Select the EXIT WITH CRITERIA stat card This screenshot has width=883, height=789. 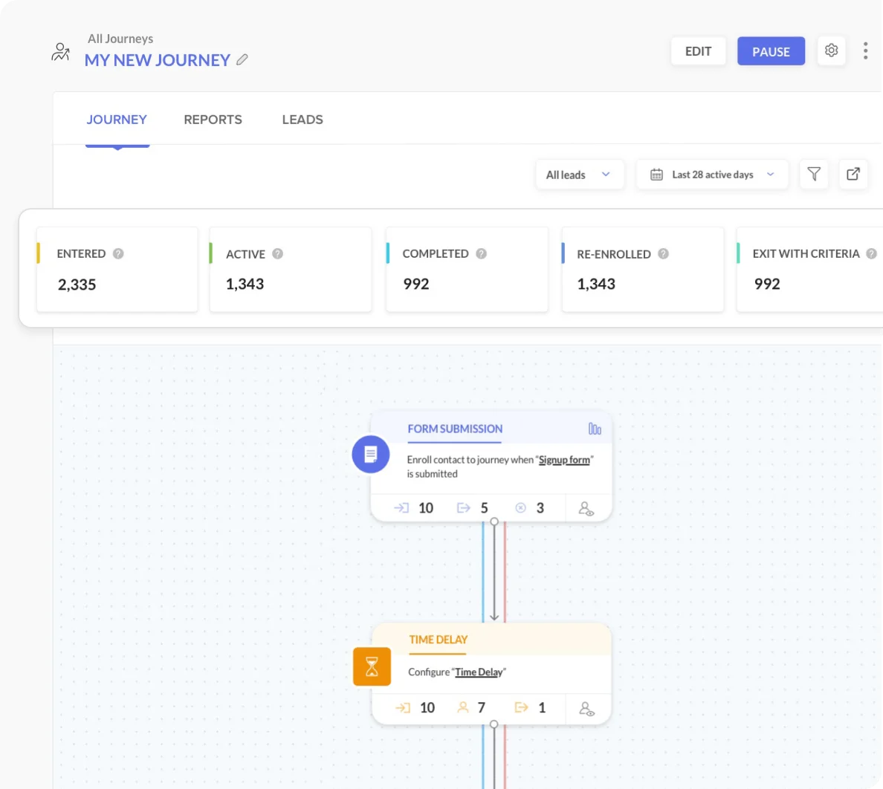pyautogui.click(x=810, y=269)
